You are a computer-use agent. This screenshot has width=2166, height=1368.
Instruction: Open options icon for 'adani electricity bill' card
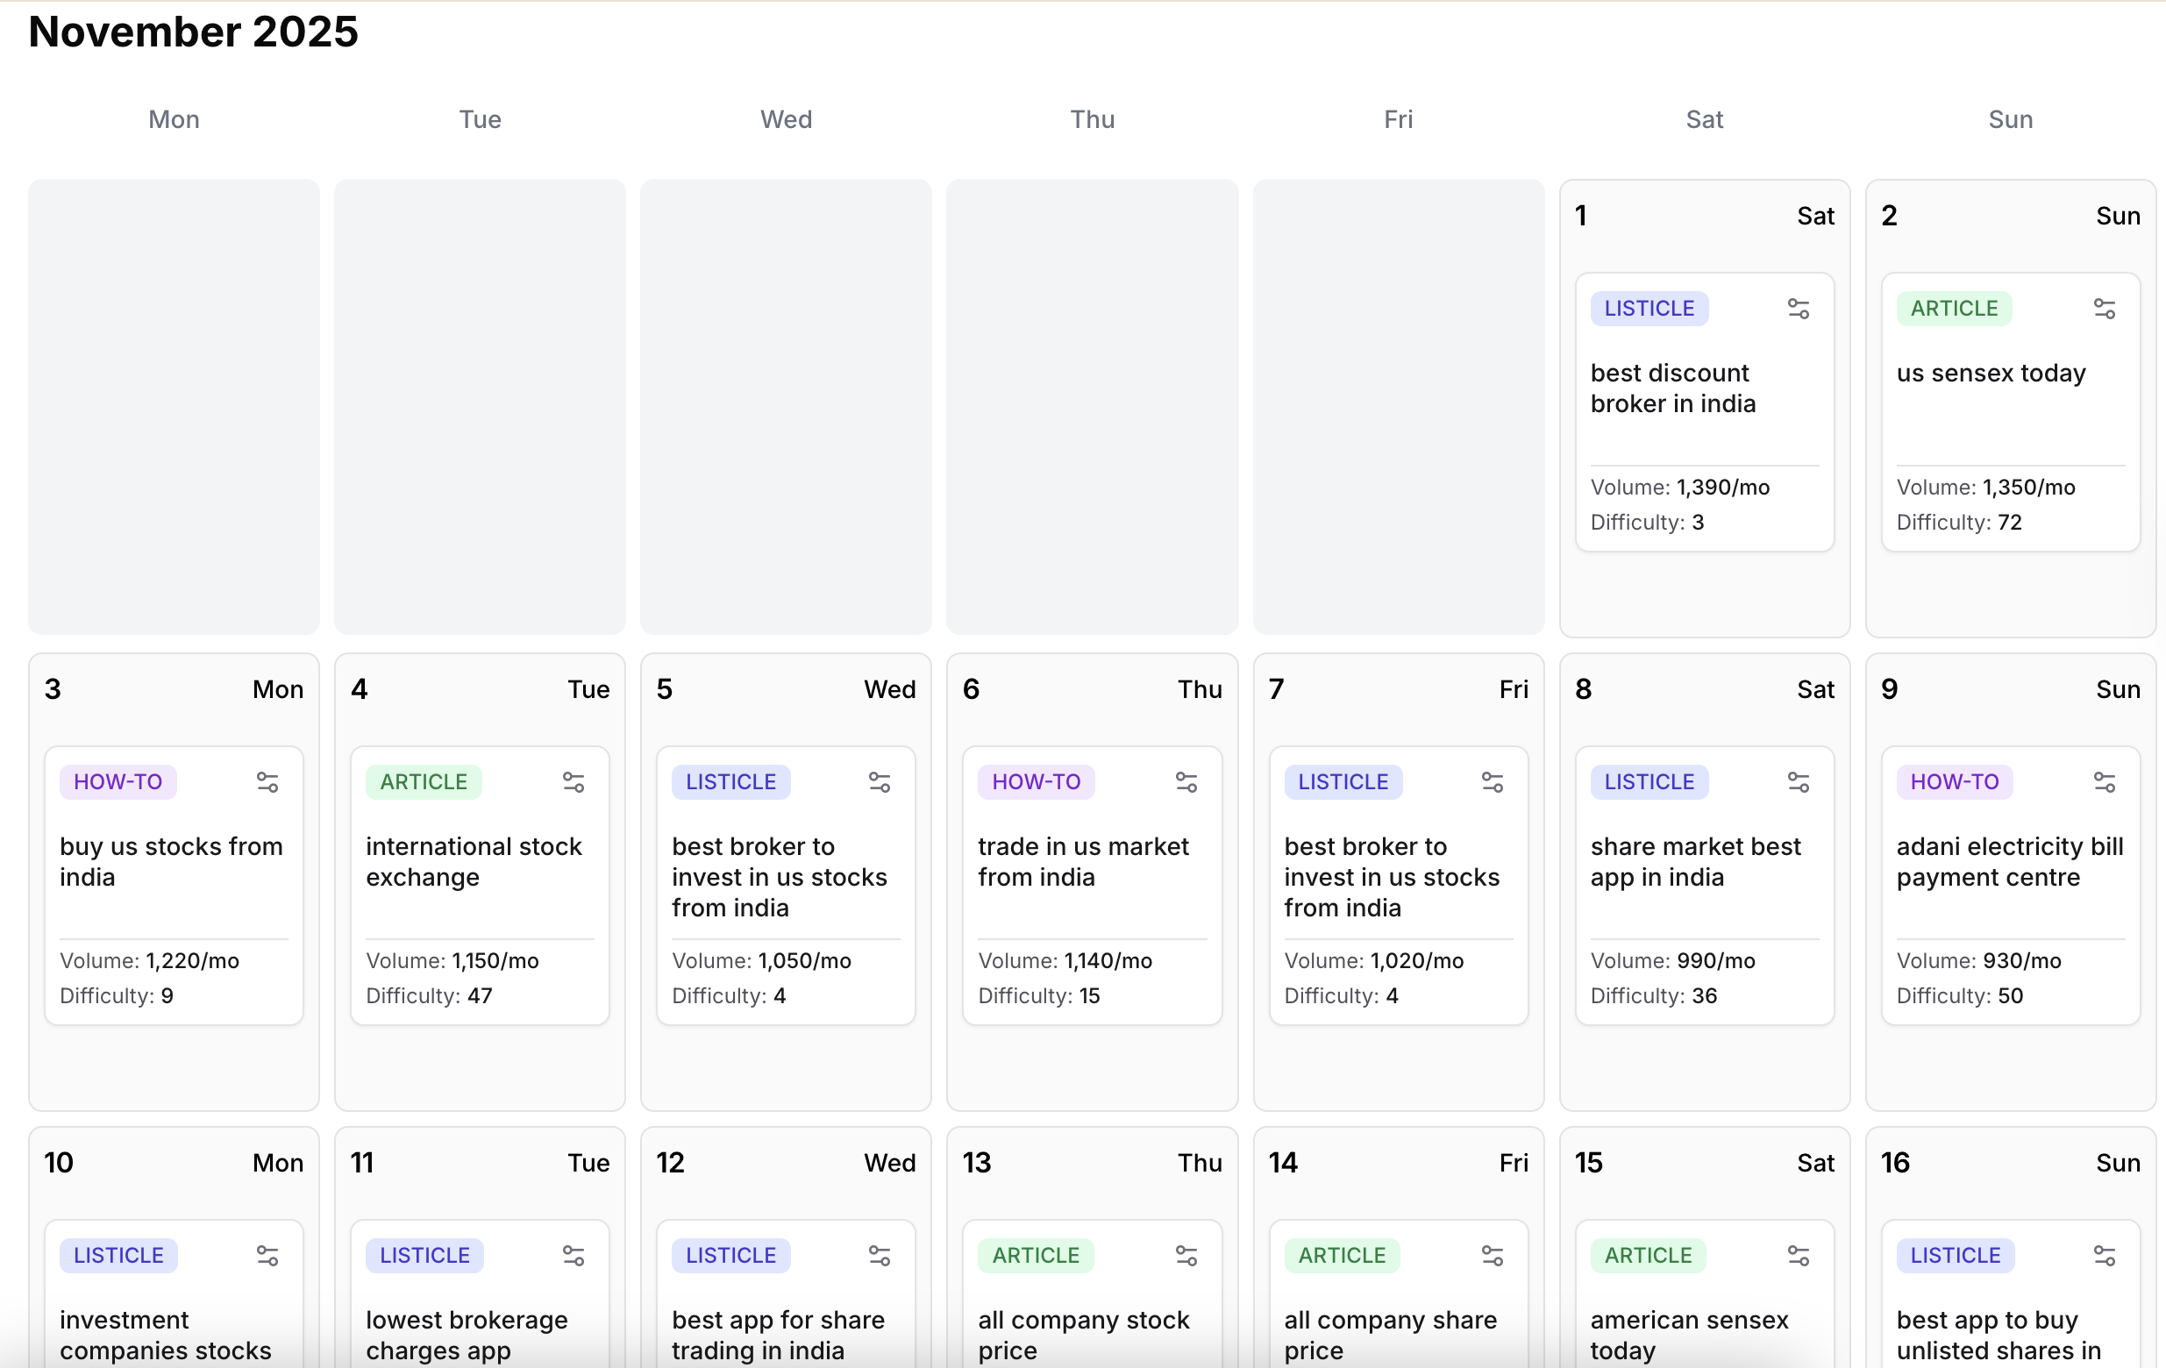(2104, 782)
